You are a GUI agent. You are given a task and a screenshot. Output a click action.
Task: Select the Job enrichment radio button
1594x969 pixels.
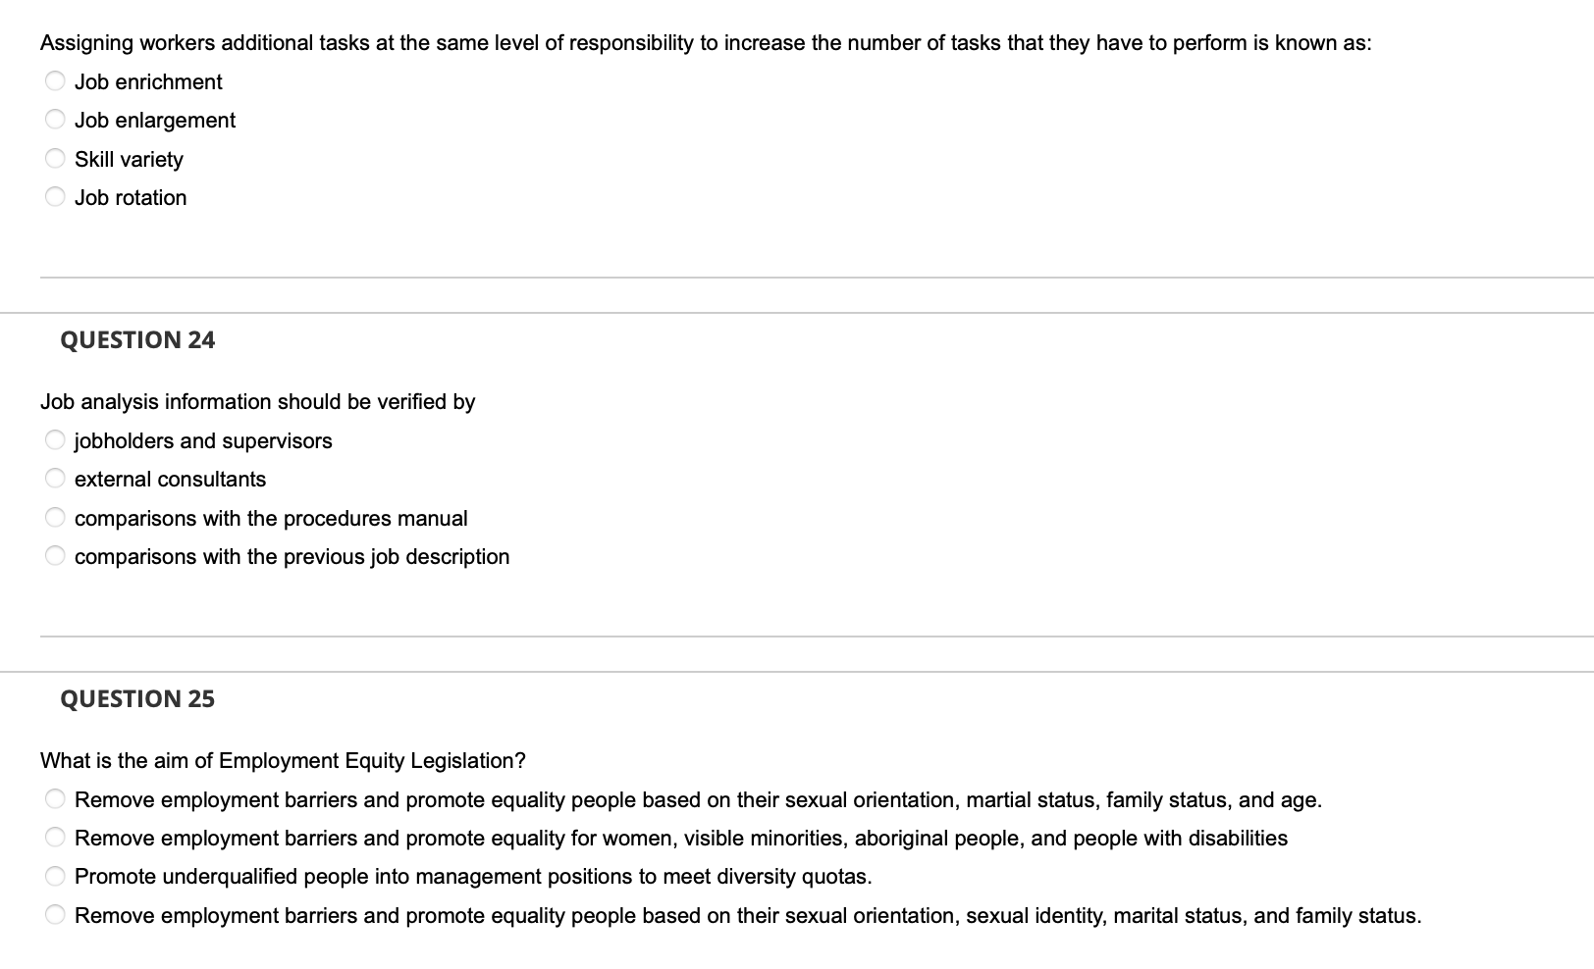(x=55, y=80)
